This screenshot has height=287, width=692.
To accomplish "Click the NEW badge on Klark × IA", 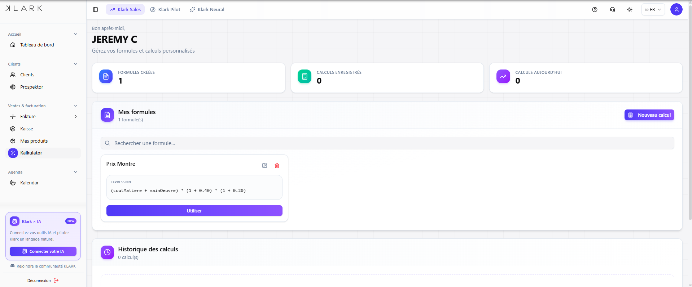I will (71, 221).
